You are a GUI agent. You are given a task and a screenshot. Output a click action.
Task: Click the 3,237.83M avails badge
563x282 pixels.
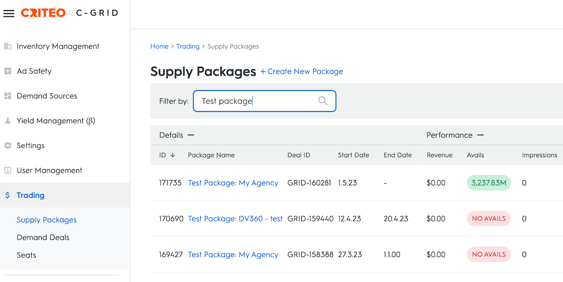pyautogui.click(x=489, y=183)
